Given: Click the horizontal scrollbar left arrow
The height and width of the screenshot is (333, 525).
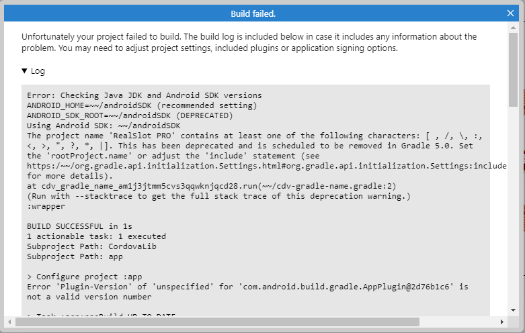Looking at the screenshot, I should pyautogui.click(x=9, y=322).
